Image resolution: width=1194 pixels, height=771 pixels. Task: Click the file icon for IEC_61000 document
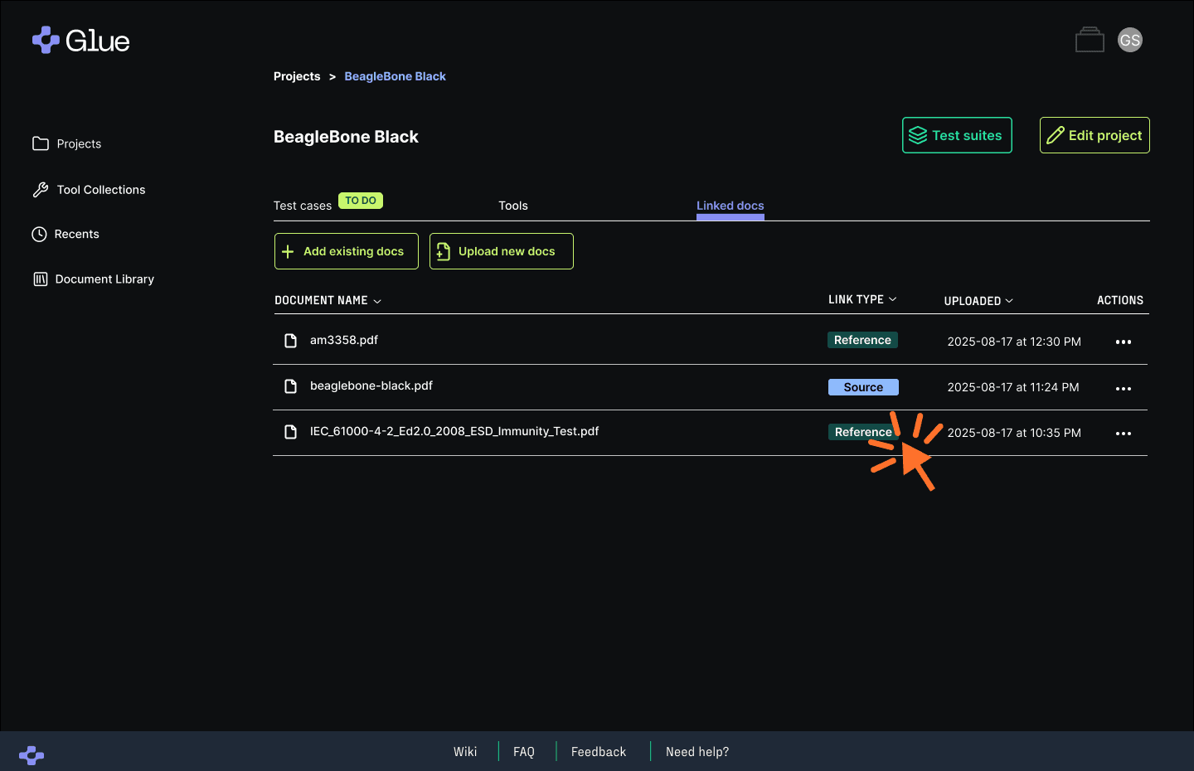[x=290, y=432]
